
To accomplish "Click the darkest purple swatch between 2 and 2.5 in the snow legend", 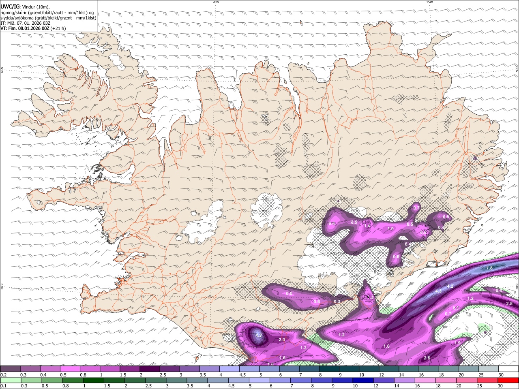I will (x=150, y=369).
